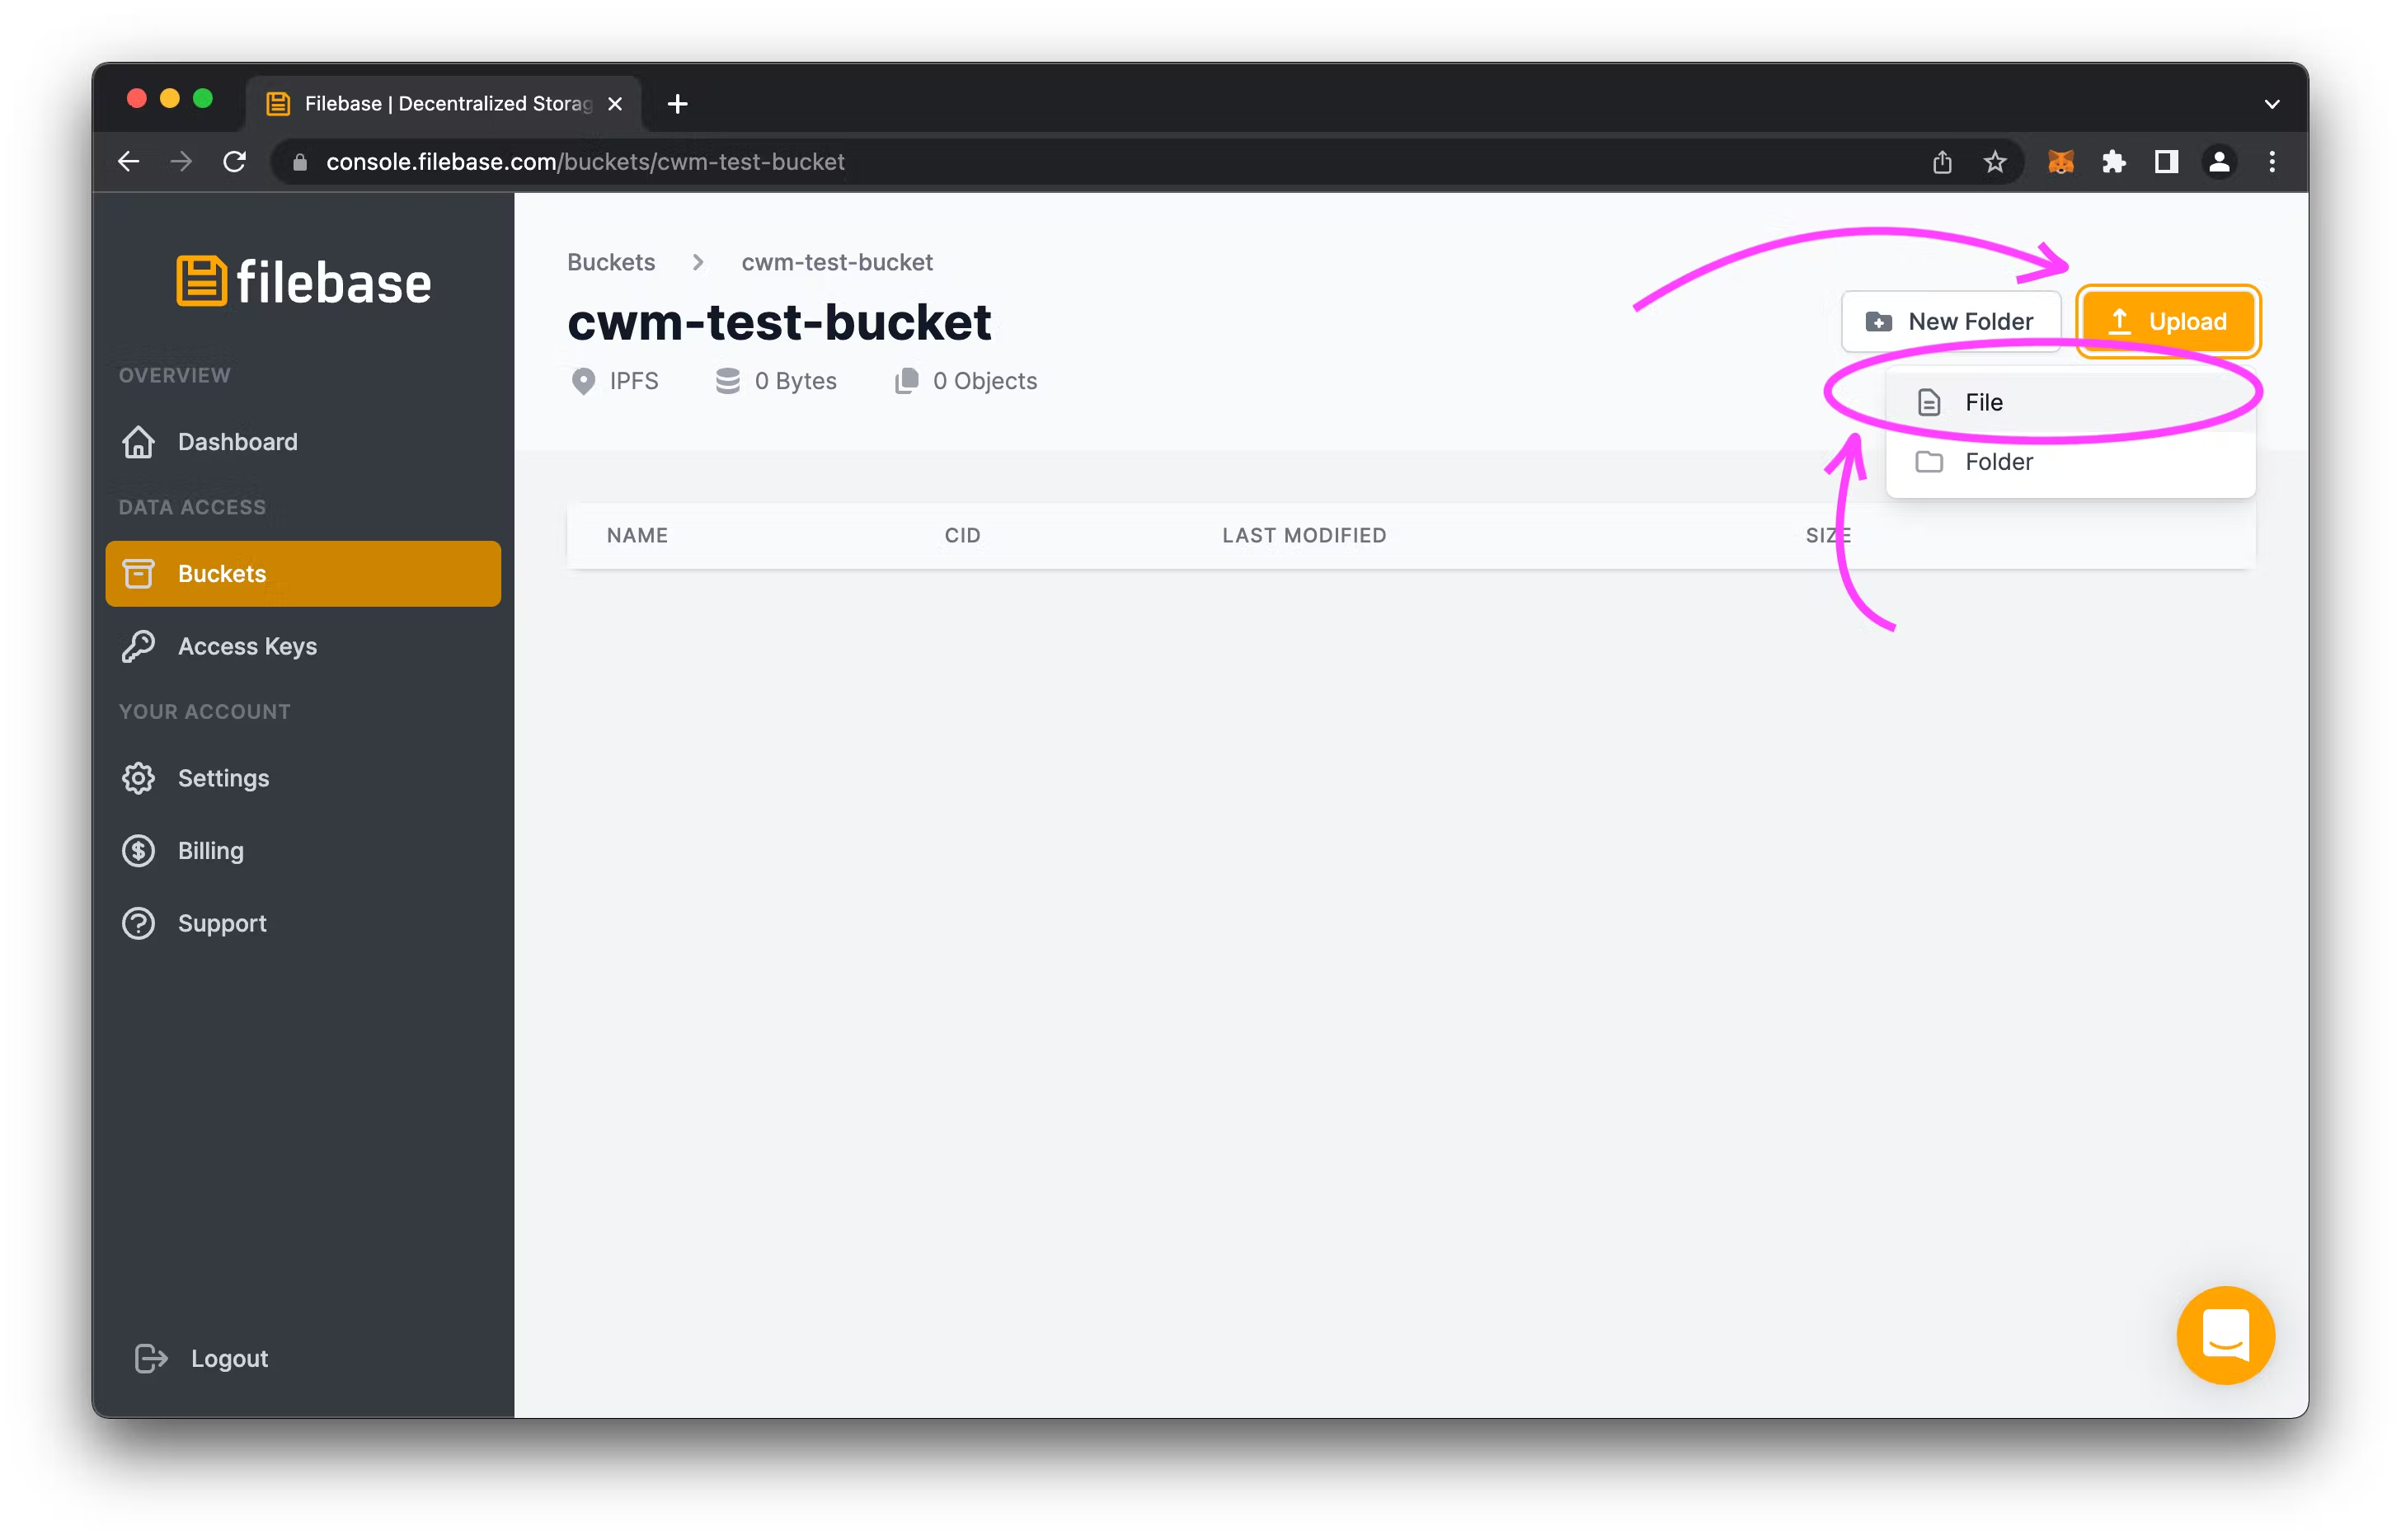Open Access Keys settings
Screen dimensions: 2401x1540
tap(245, 646)
